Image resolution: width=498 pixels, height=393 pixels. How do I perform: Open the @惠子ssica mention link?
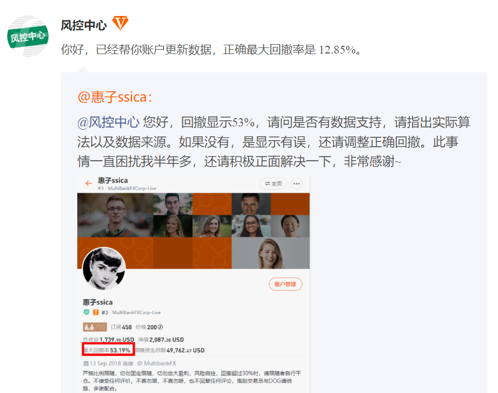(x=115, y=97)
